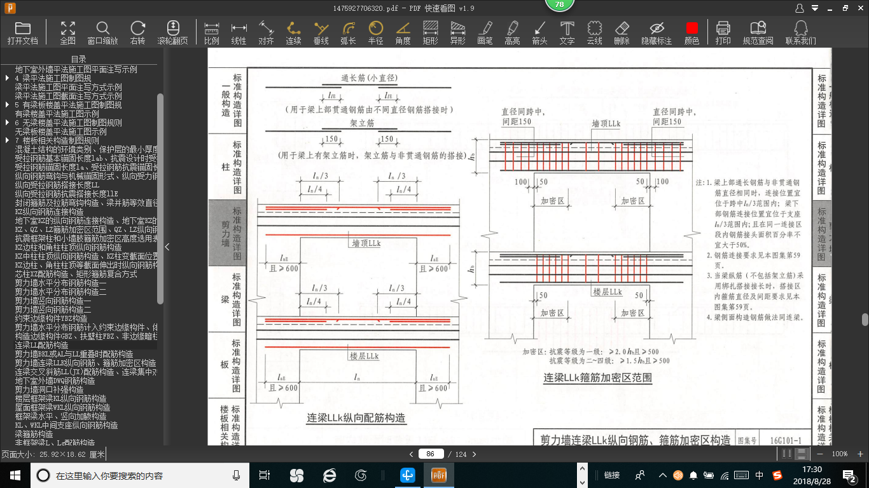This screenshot has width=869, height=488.
Task: Click the document vertical scrollbar thumb
Action: (865, 320)
